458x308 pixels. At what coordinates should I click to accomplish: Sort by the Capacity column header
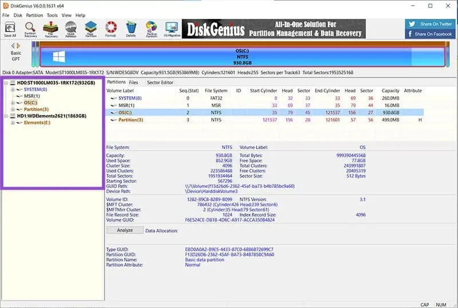[x=390, y=90]
